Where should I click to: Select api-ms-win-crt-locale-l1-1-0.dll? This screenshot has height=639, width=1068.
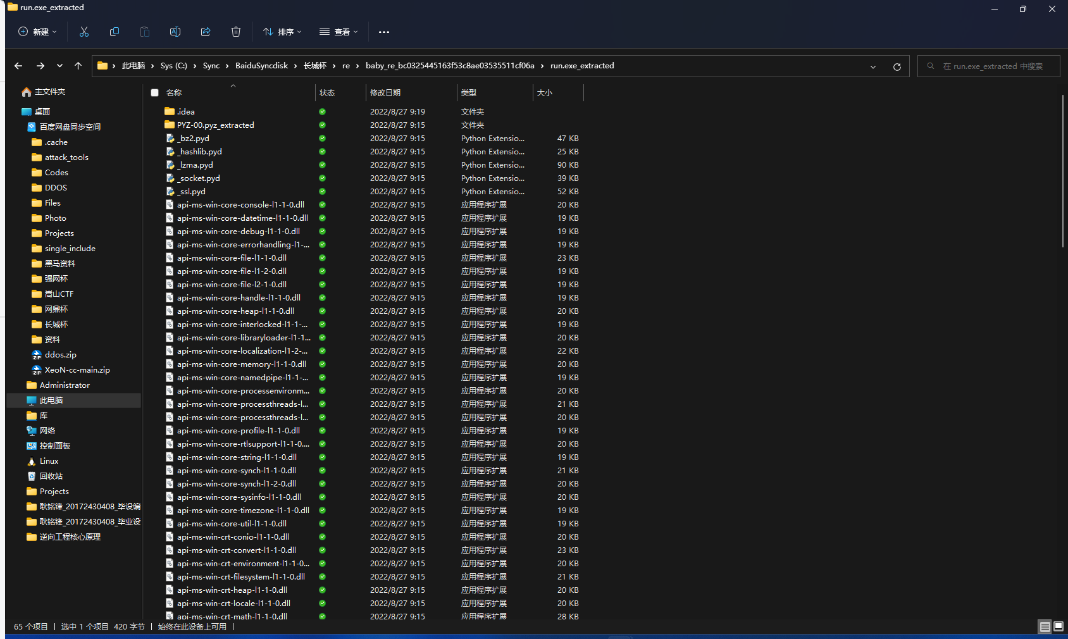tap(233, 603)
